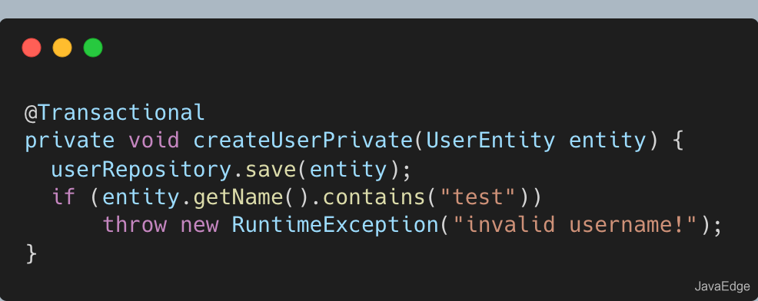Click the throw keyword
This screenshot has width=758, height=301.
pyautogui.click(x=135, y=225)
